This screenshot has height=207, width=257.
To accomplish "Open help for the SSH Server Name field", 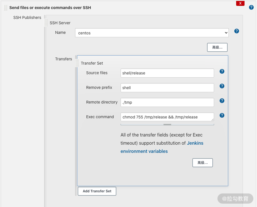I will click(237, 31).
